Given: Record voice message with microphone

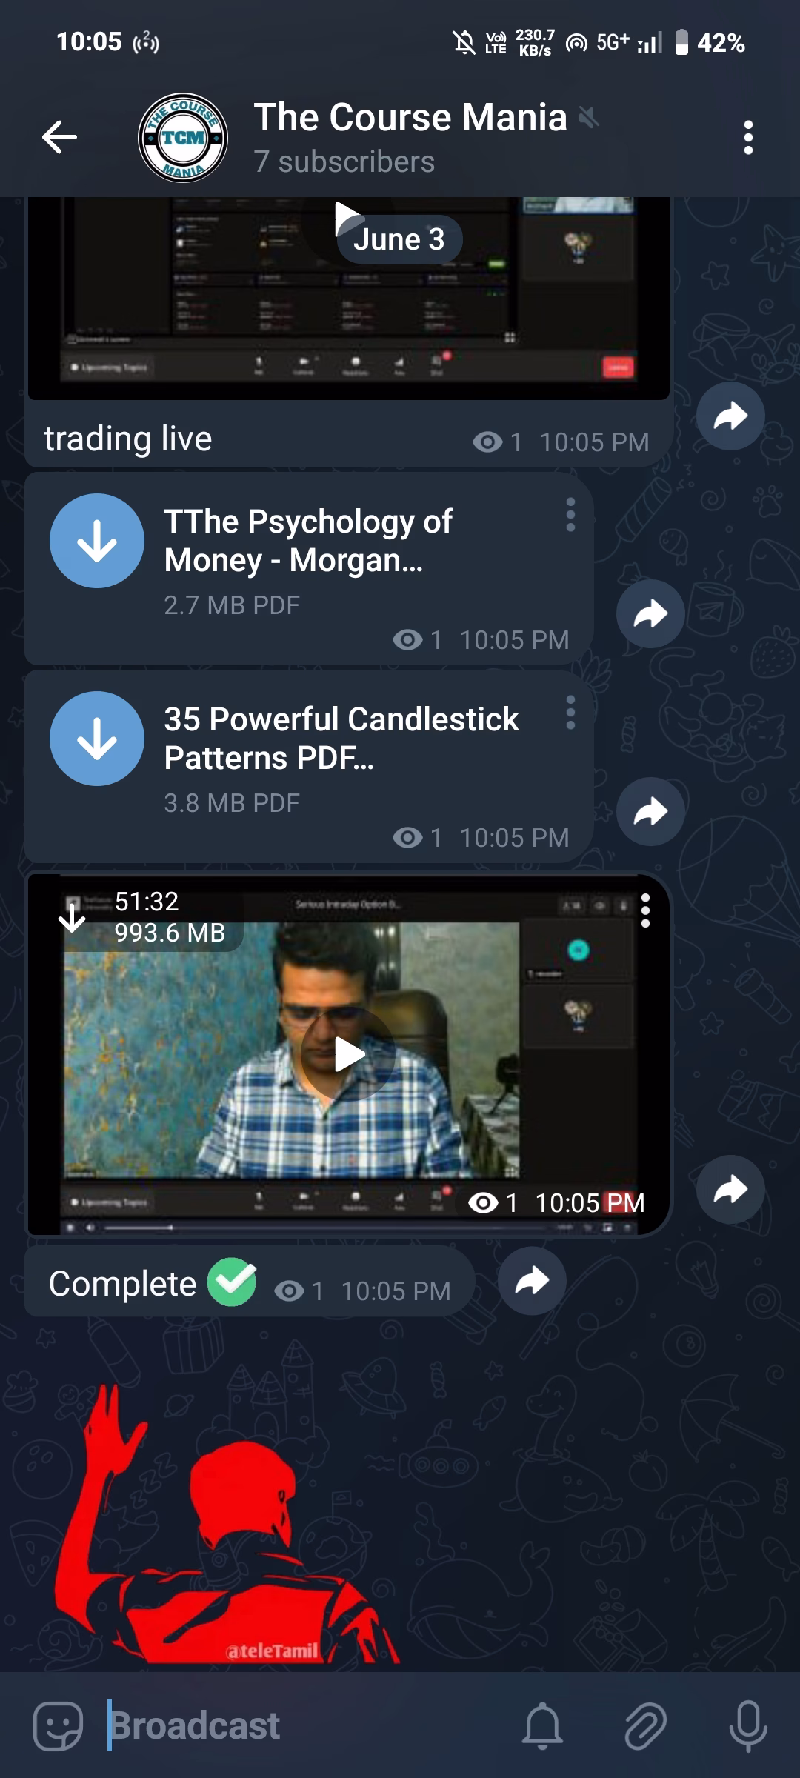Looking at the screenshot, I should tap(748, 1725).
